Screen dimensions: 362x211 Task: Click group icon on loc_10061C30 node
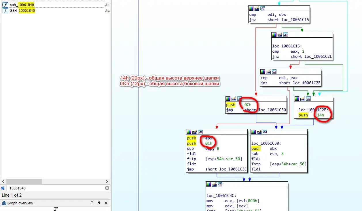click(265, 132)
